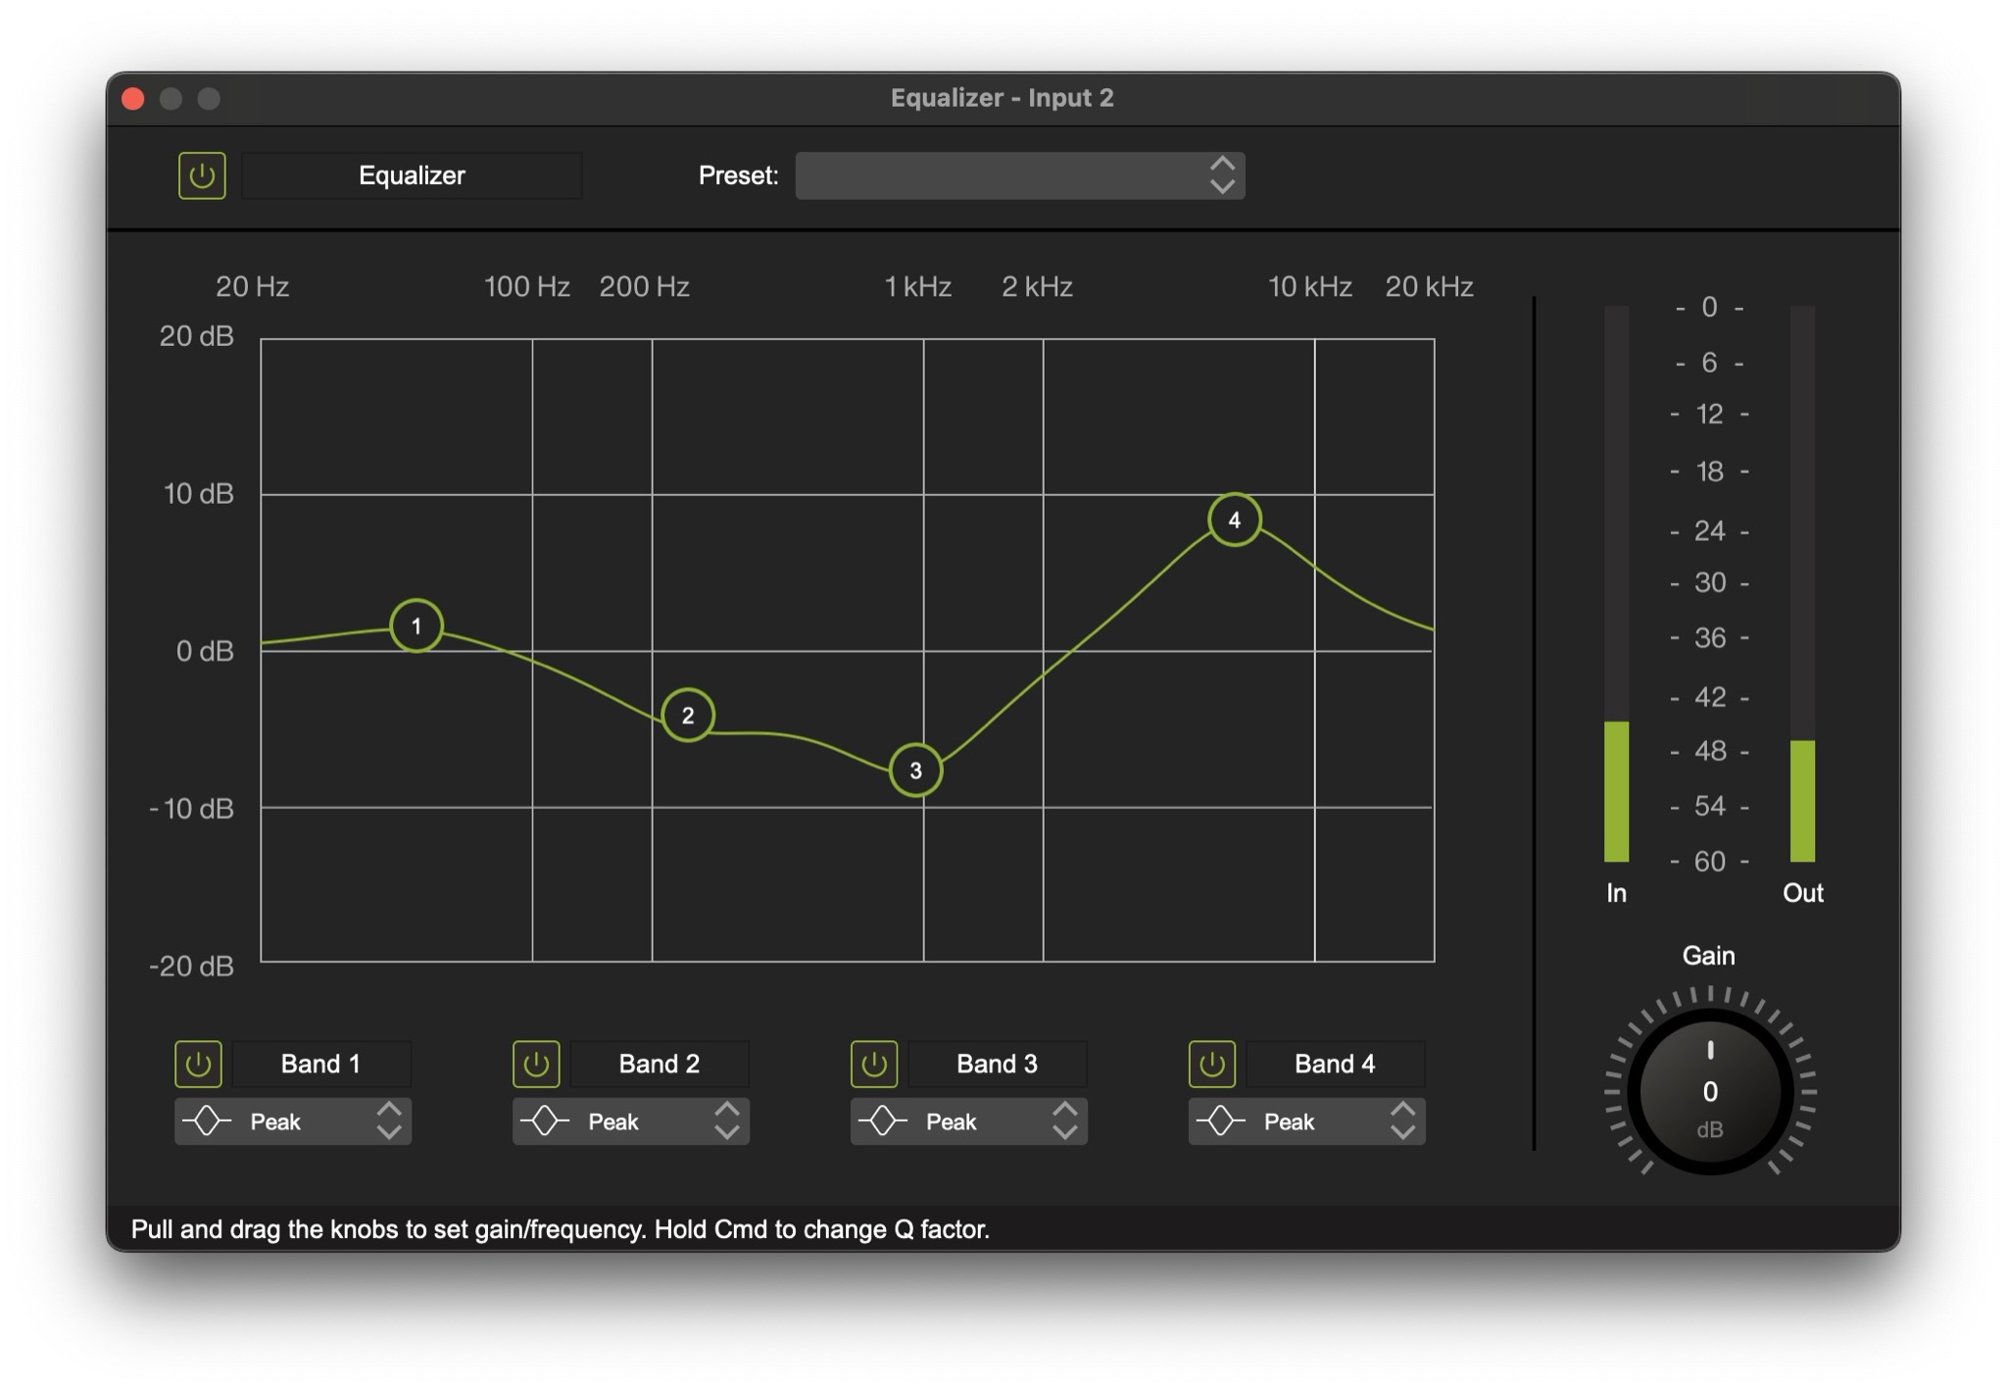2007x1392 pixels.
Task: Click the 1 kHz frequency label
Action: 917,286
